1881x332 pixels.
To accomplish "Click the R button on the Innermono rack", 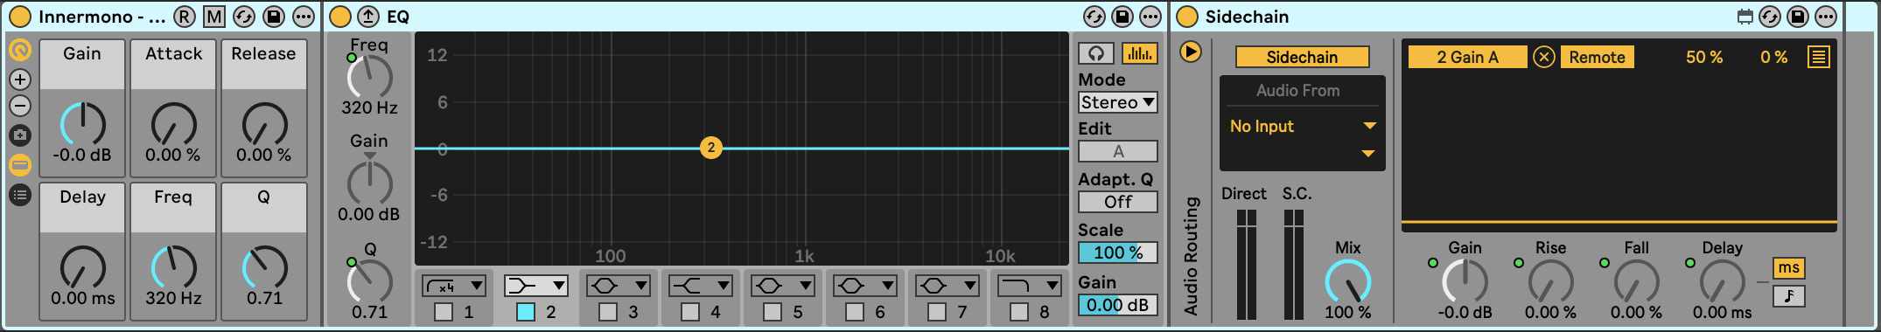I will pyautogui.click(x=184, y=17).
